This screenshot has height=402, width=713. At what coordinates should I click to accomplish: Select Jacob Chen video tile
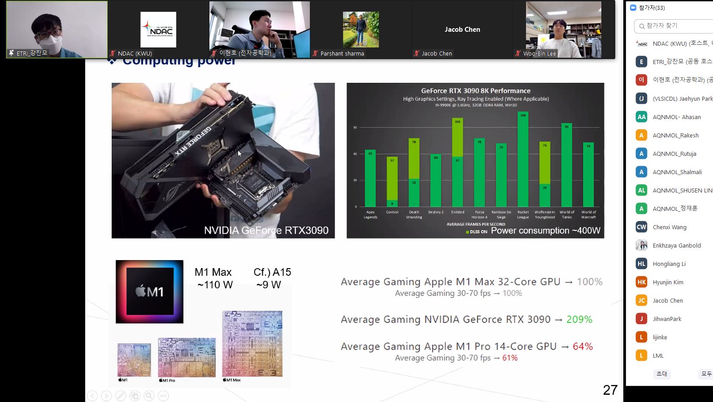[x=462, y=30]
